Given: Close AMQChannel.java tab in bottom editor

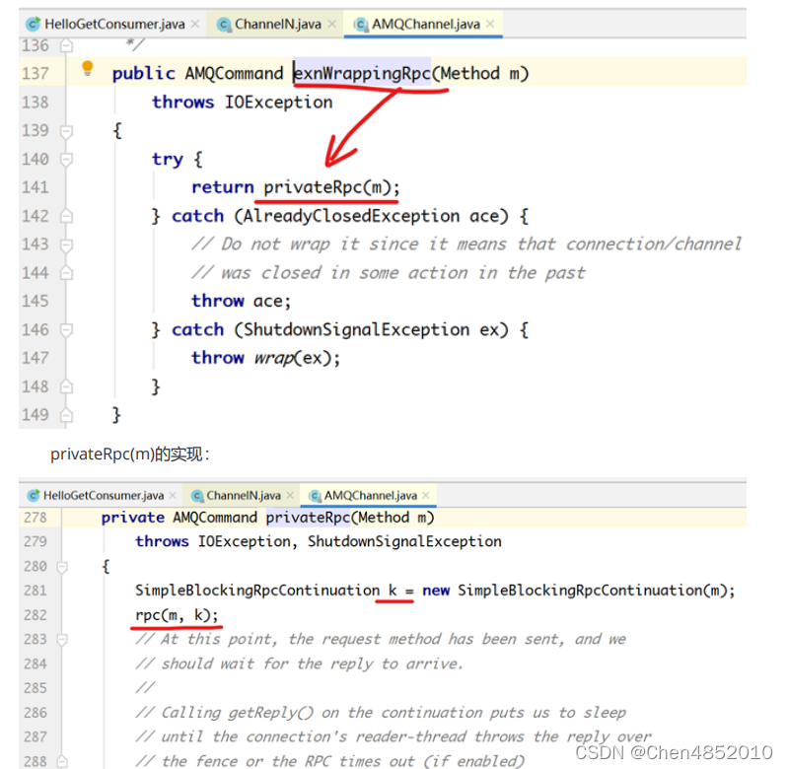Looking at the screenshot, I should pos(426,495).
